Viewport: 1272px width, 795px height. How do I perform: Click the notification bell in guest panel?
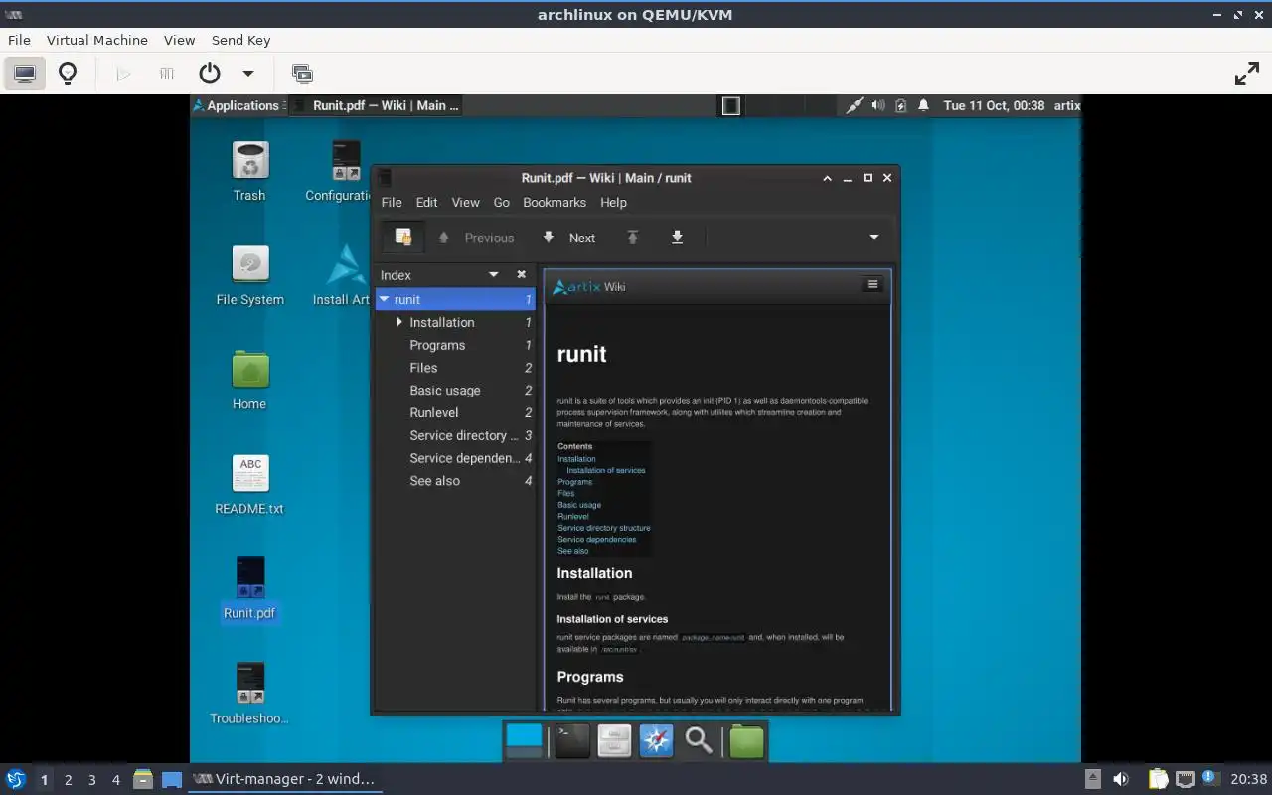(924, 105)
